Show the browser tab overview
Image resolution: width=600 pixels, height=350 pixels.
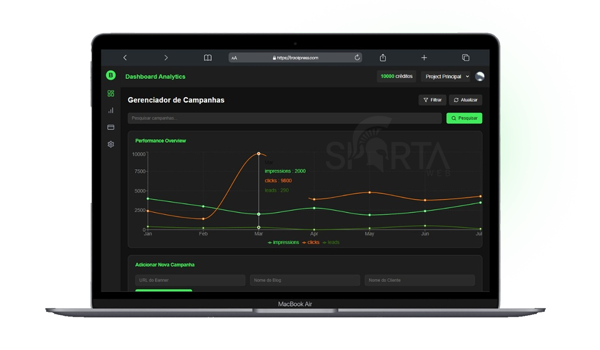pos(465,58)
